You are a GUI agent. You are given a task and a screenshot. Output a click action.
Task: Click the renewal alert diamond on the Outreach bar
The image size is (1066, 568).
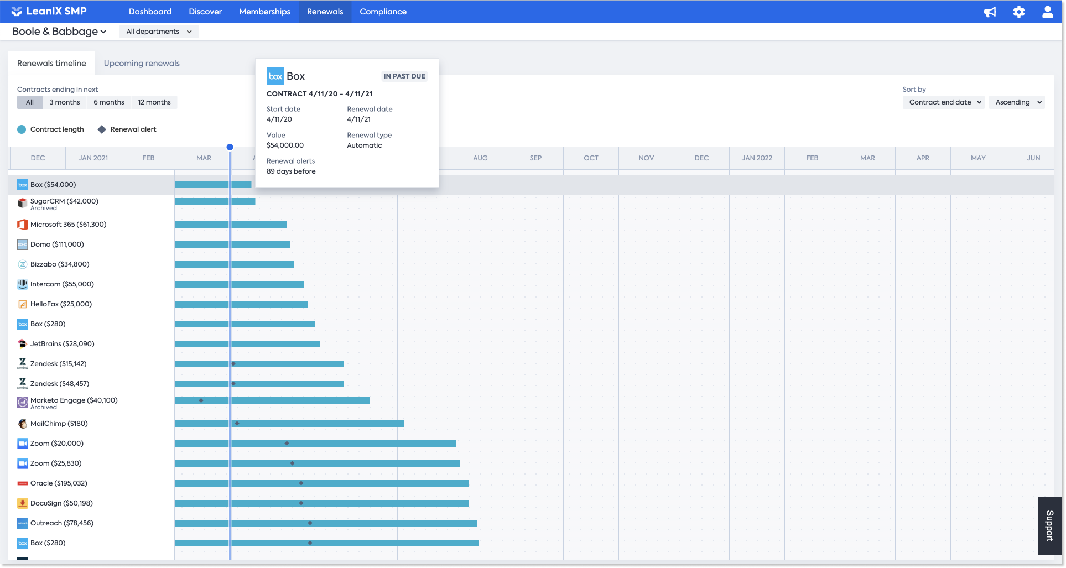click(310, 523)
